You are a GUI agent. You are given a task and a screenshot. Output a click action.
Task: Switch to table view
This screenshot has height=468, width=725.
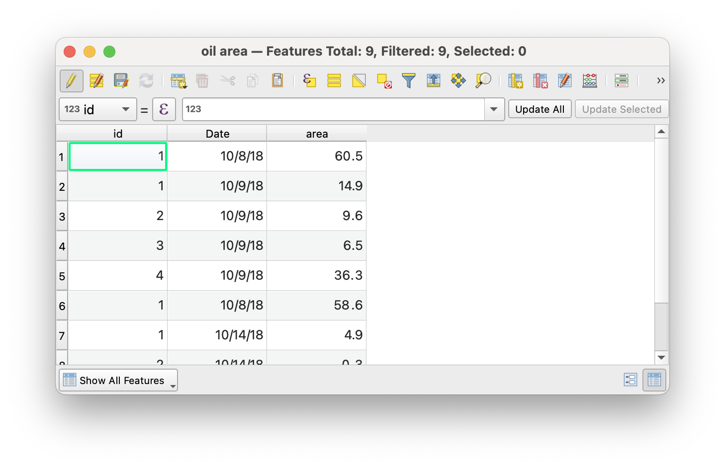[654, 380]
